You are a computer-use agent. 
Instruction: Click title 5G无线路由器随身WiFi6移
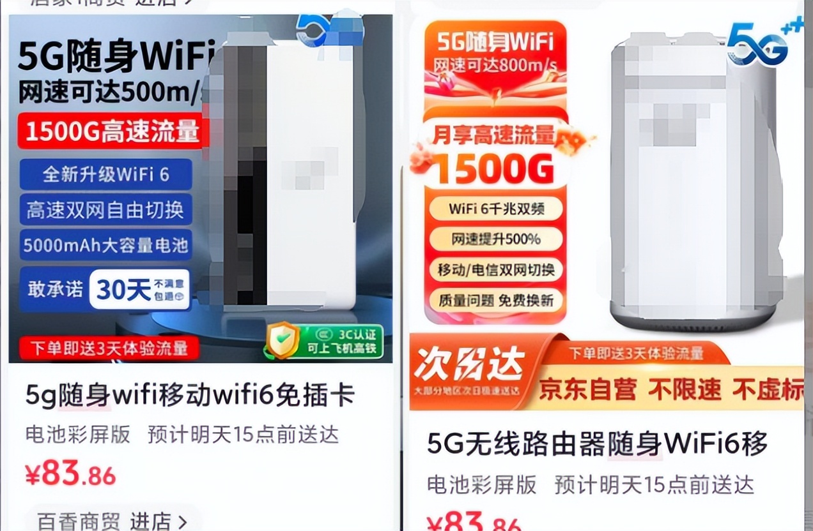[597, 444]
